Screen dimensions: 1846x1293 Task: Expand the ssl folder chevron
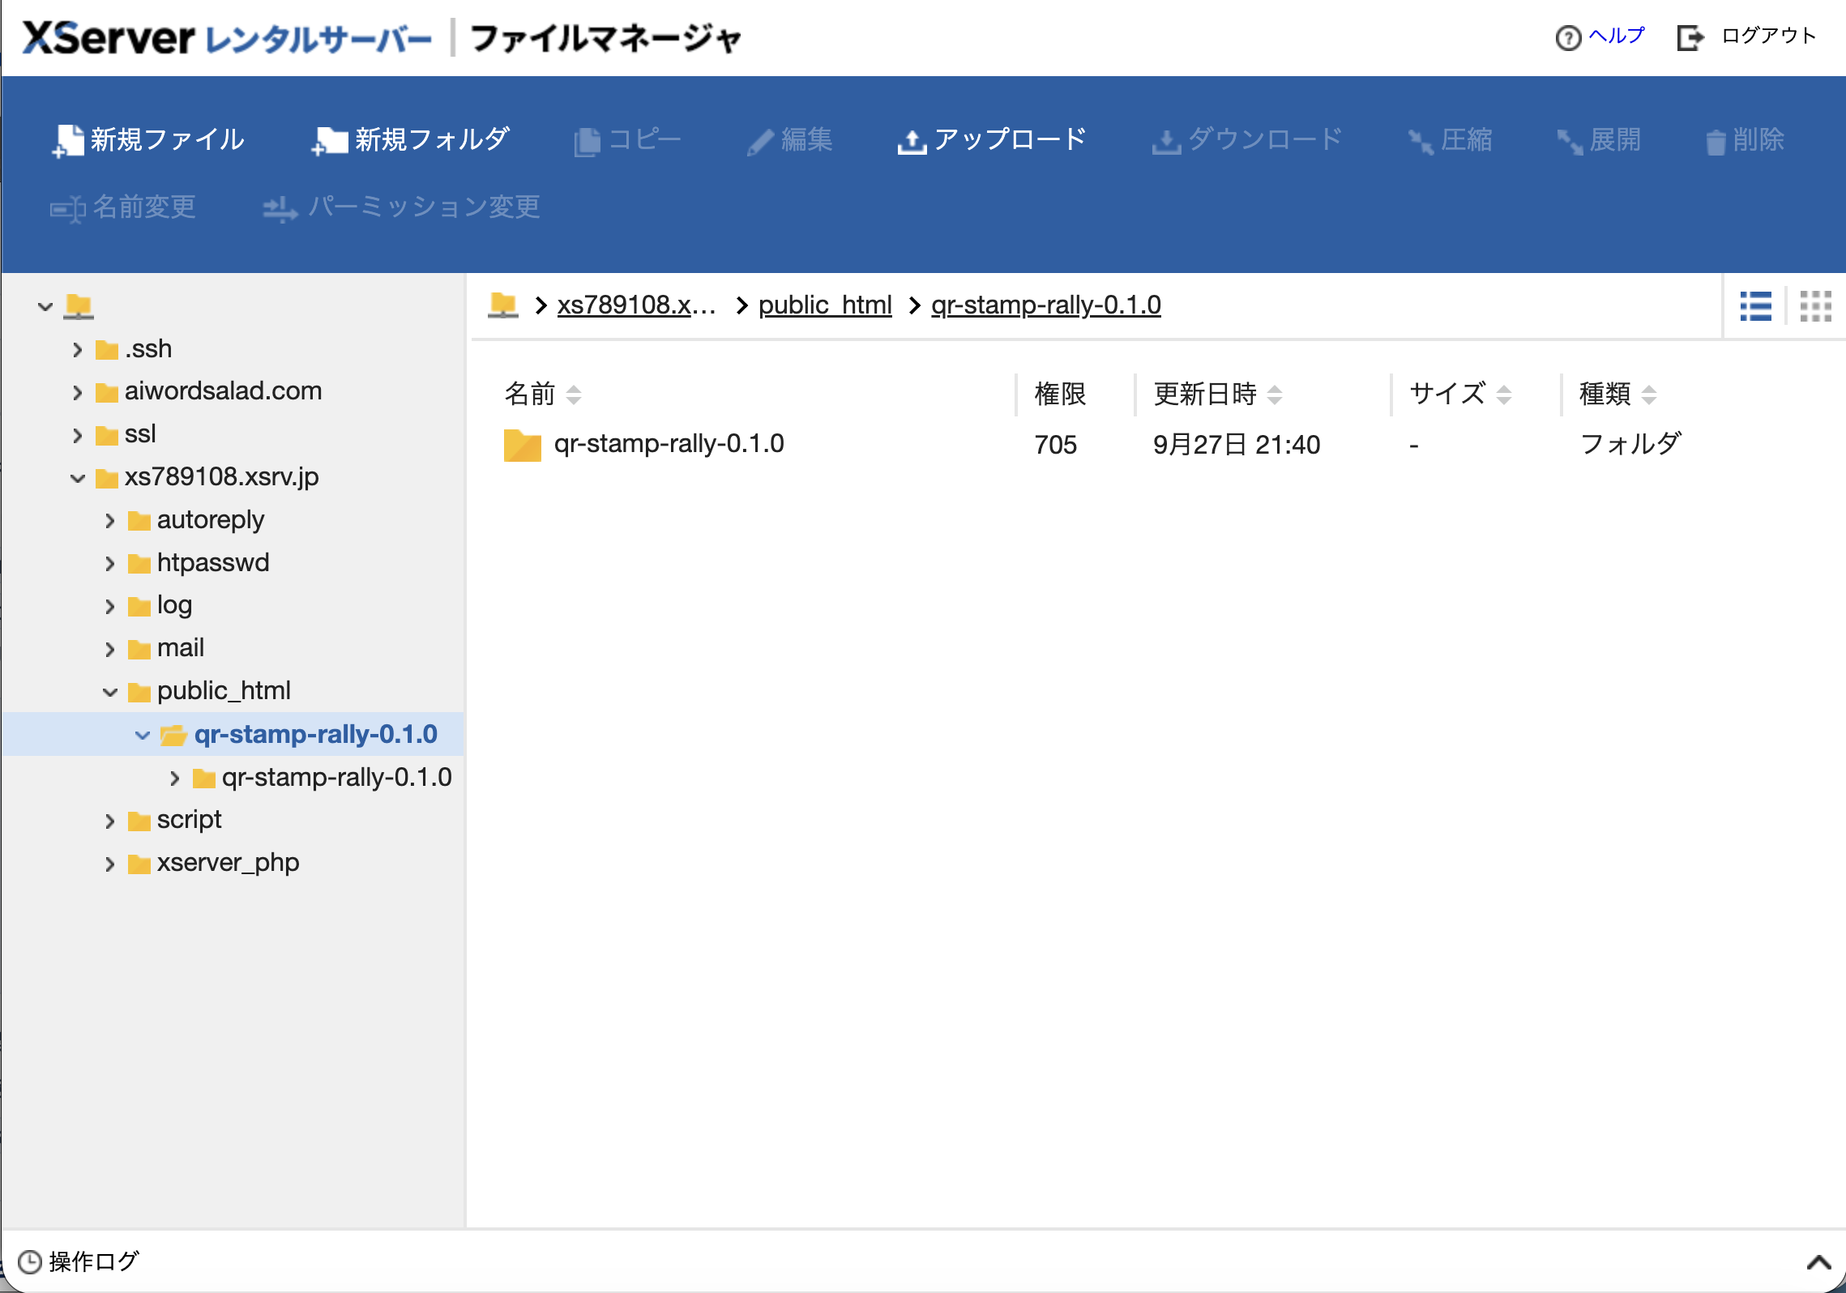(x=78, y=436)
